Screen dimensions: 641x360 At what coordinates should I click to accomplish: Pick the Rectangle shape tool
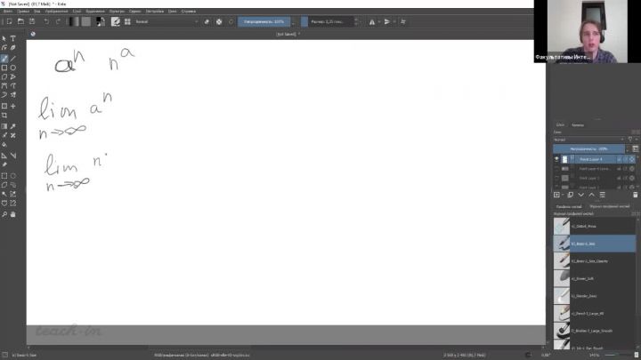[4, 68]
